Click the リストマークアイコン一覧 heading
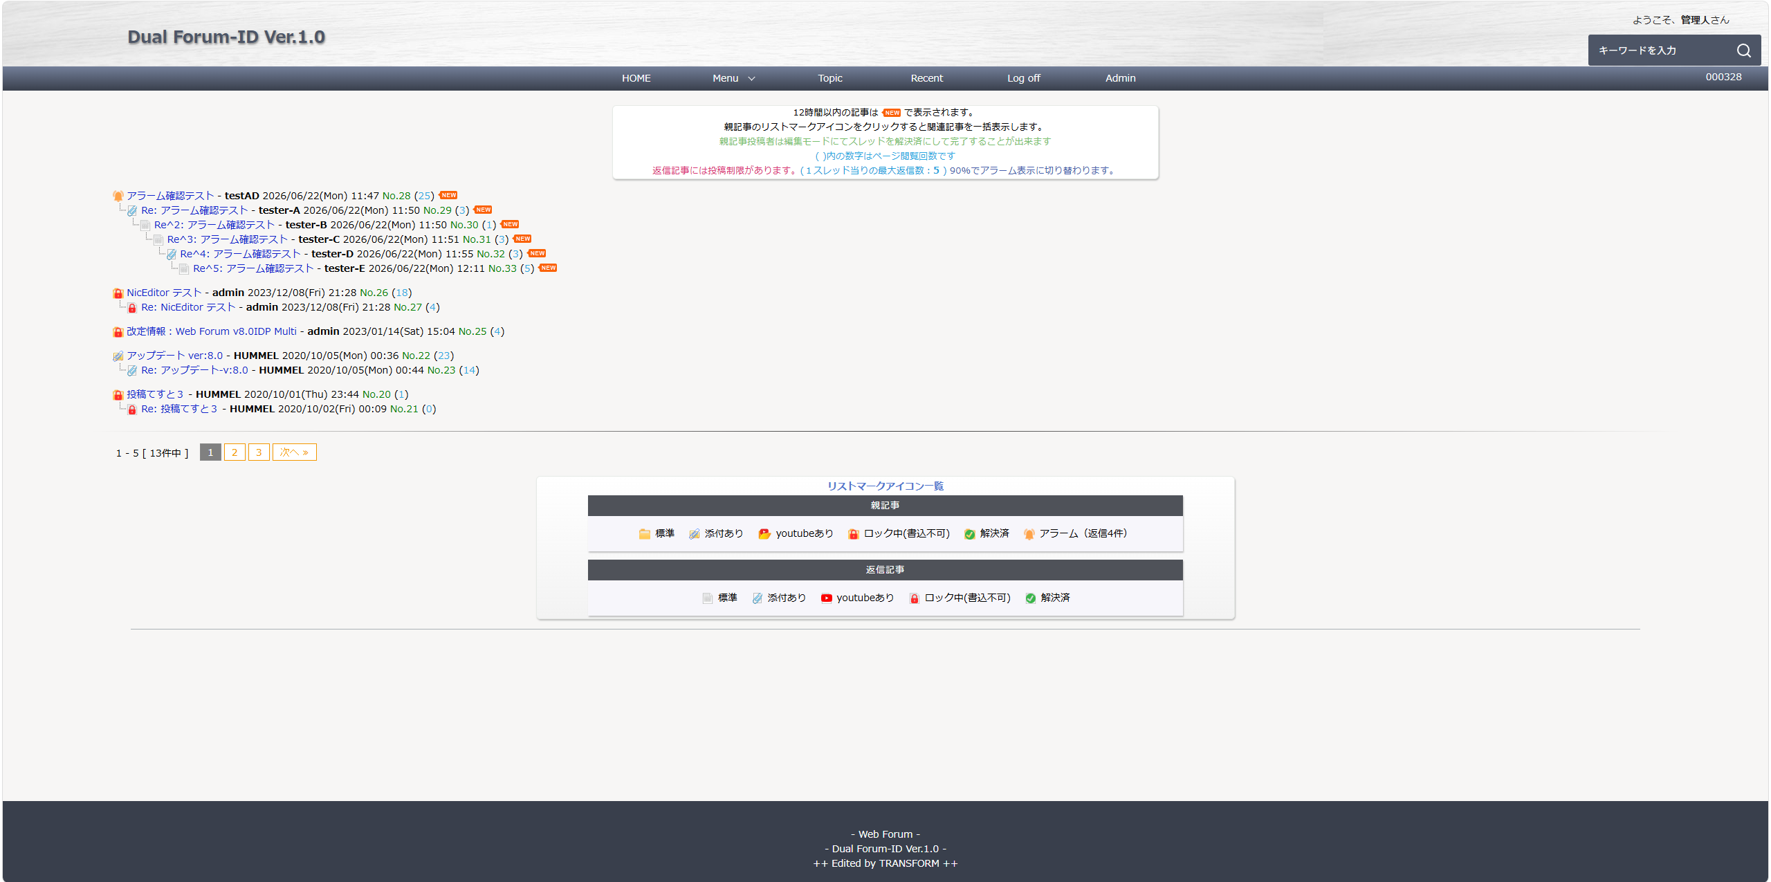 pyautogui.click(x=885, y=486)
